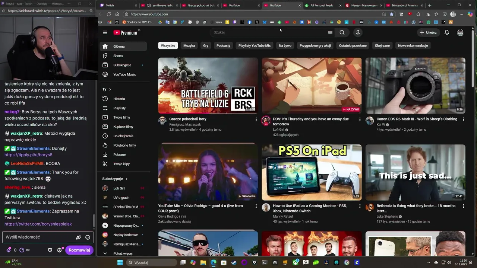Expand the Ty section in the sidebar
Image resolution: width=477 pixels, height=268 pixels.
(x=107, y=89)
